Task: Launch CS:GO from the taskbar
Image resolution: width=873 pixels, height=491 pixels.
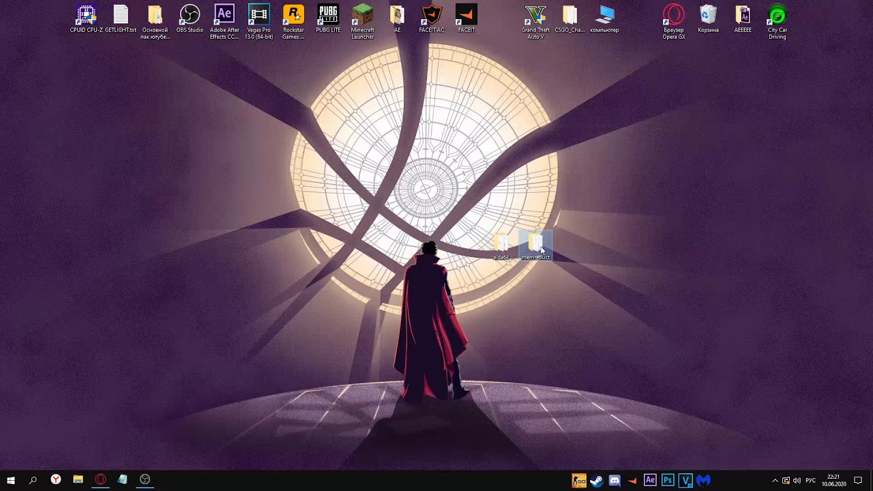Action: pos(579,480)
